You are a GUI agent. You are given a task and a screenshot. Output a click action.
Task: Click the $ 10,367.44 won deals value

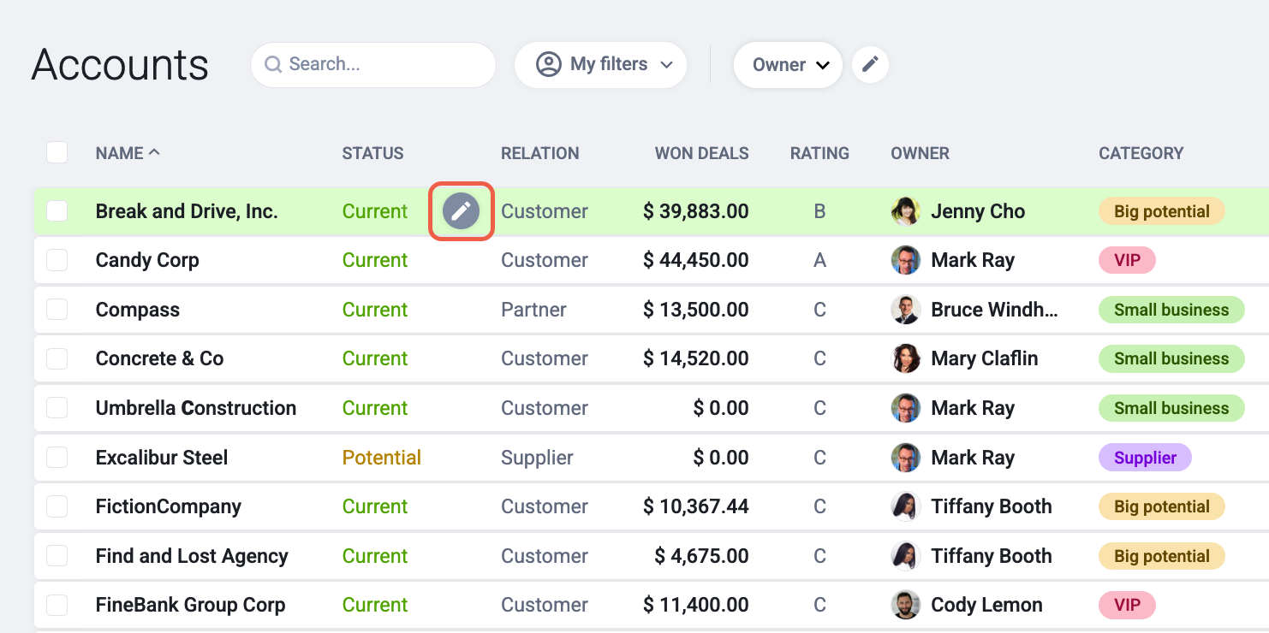[x=696, y=506]
